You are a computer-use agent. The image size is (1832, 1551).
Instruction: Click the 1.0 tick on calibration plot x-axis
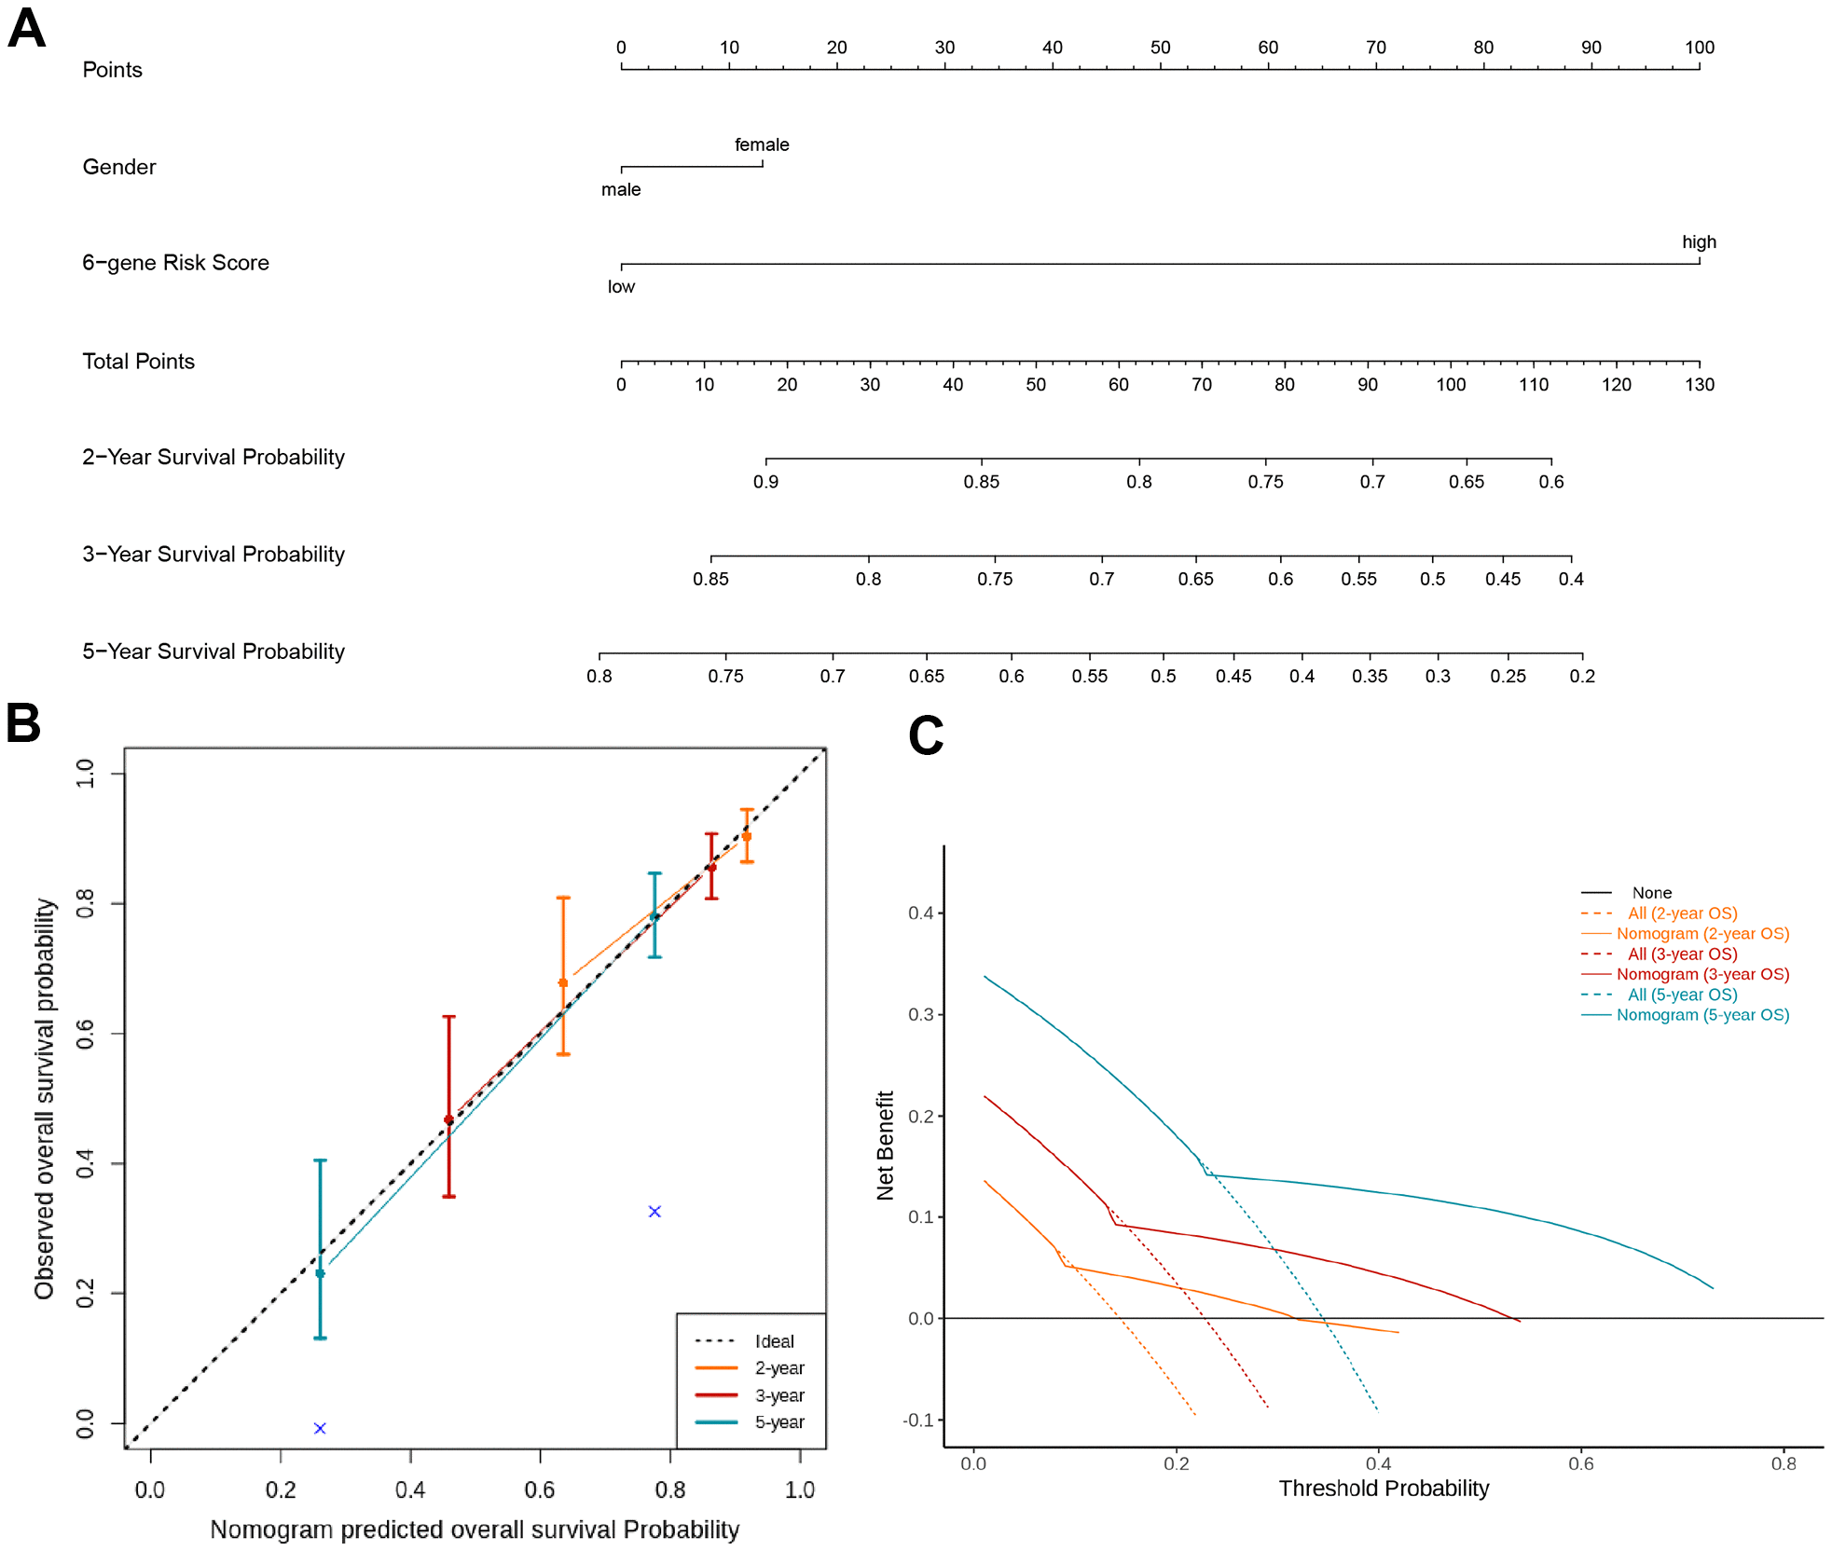[800, 1489]
